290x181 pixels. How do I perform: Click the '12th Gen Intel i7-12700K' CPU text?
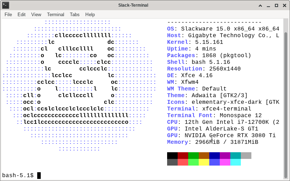[226, 122]
